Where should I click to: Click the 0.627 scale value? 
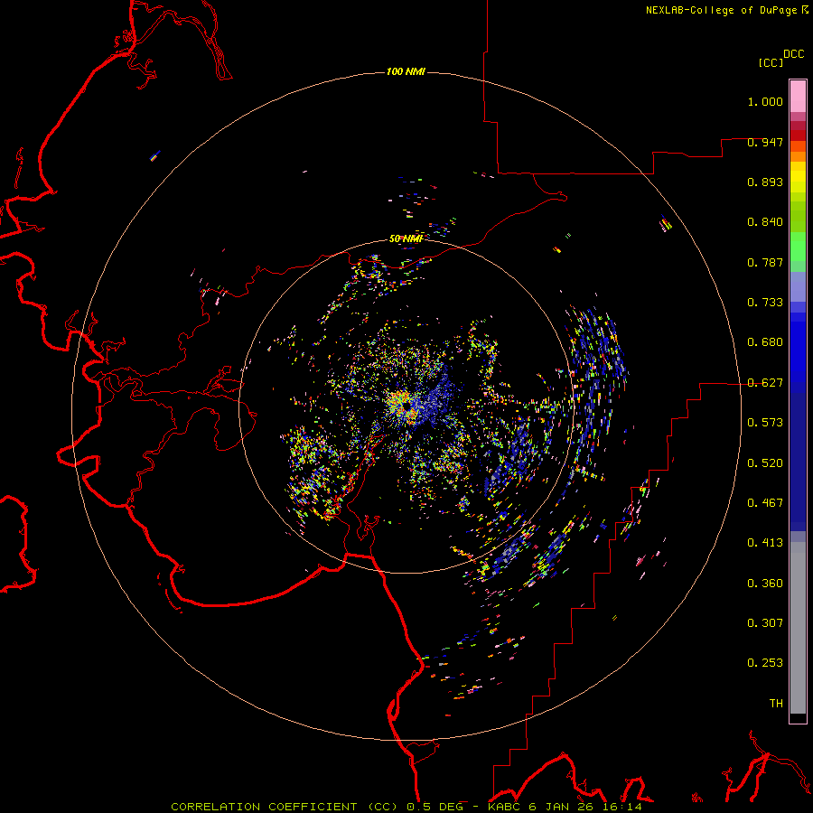(x=765, y=382)
